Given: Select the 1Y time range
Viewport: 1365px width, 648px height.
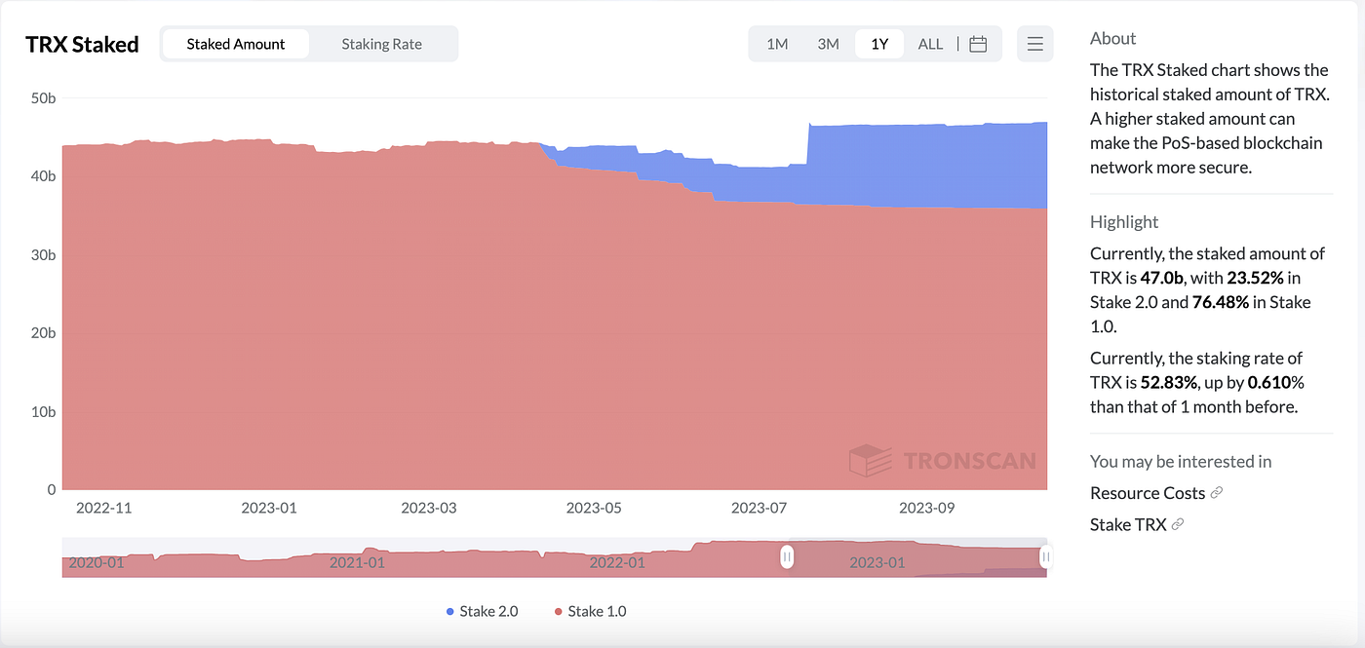Looking at the screenshot, I should point(879,44).
